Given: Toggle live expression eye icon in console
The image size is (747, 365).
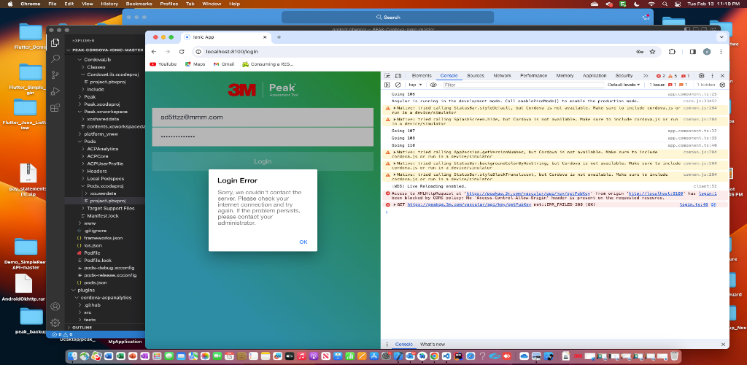Looking at the screenshot, I should (x=433, y=85).
